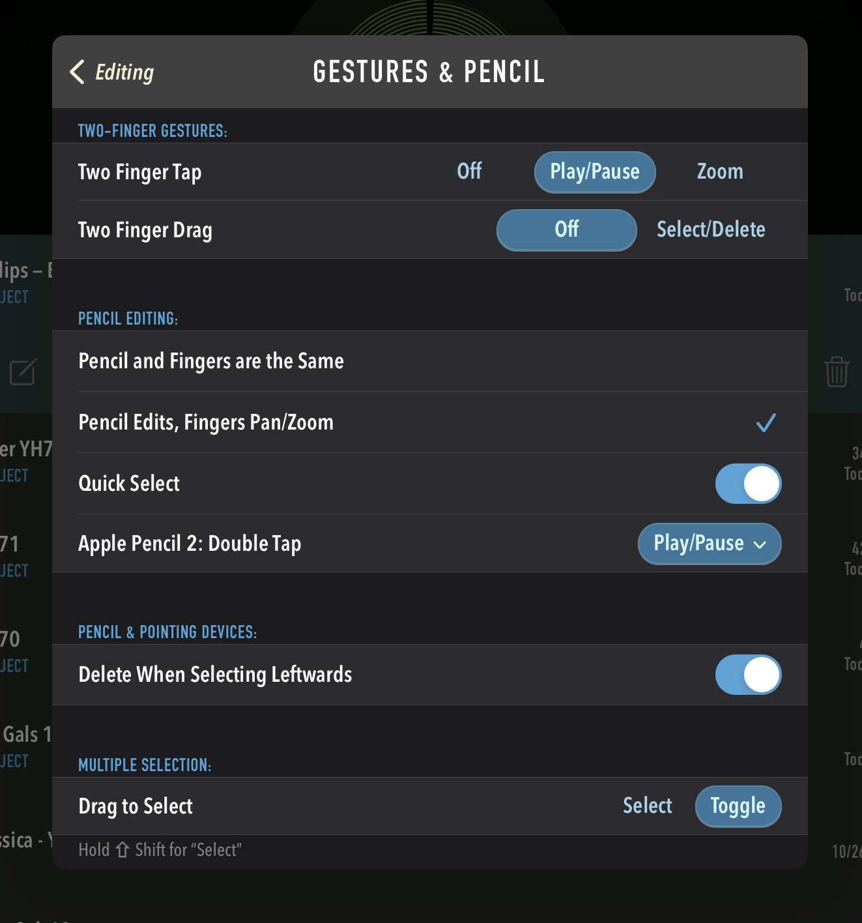Choose Pencil Edits, Fingers Pan/Zoom option
This screenshot has width=862, height=923.
[x=206, y=422]
